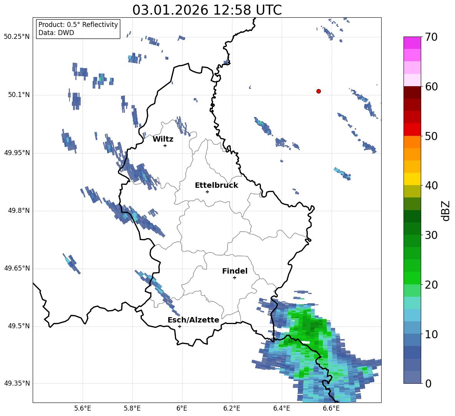
Task: Click the 50 colorbar tick label
Action: click(431, 136)
